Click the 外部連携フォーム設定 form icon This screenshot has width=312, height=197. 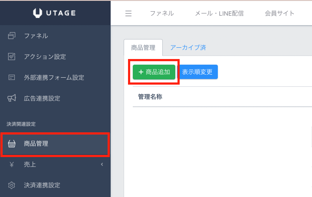12,78
